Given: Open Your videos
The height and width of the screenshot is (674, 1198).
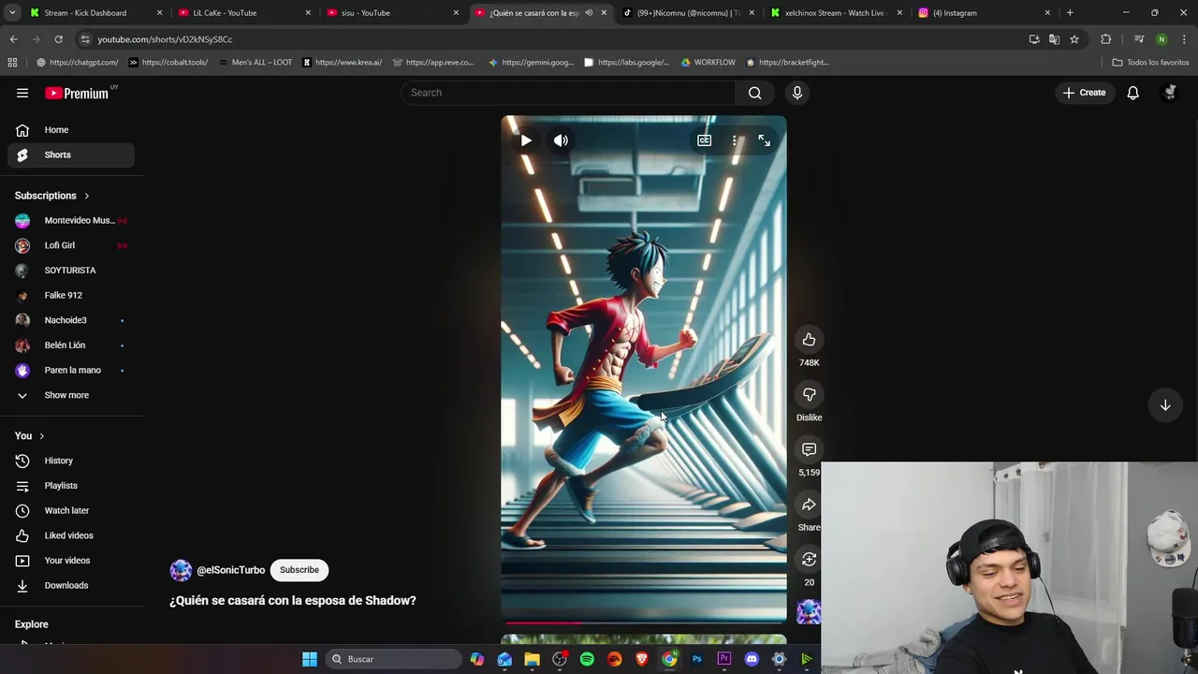Looking at the screenshot, I should point(71,561).
